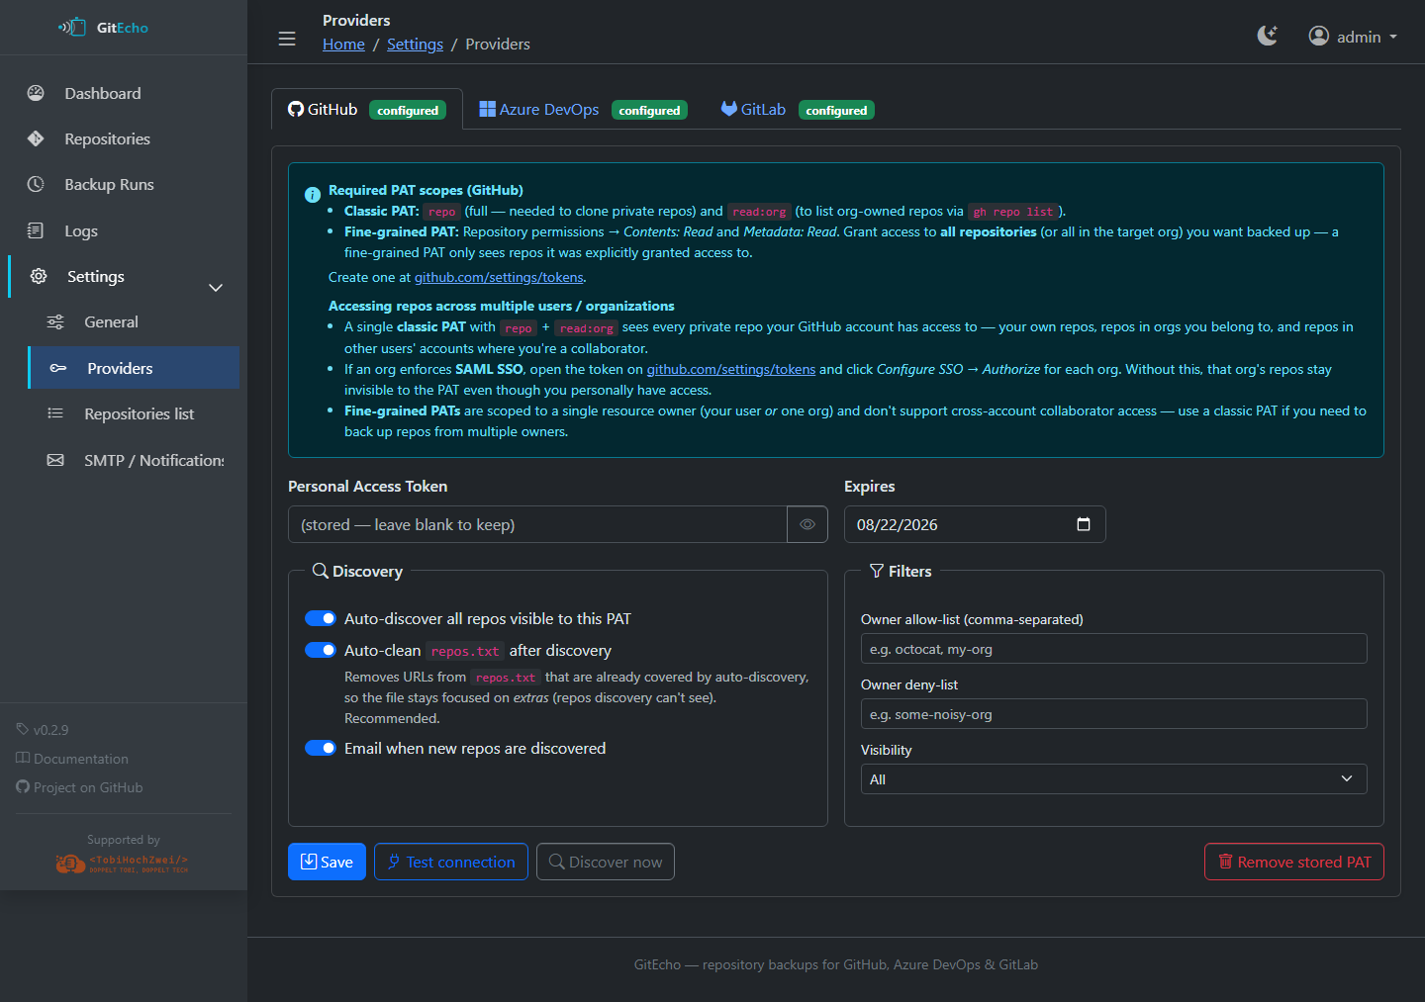The width and height of the screenshot is (1425, 1002).
Task: Click the hamburger menu icon
Action: pos(287,39)
